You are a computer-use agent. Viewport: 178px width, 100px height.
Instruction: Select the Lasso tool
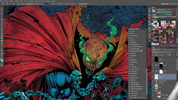pyautogui.click(x=2, y=14)
